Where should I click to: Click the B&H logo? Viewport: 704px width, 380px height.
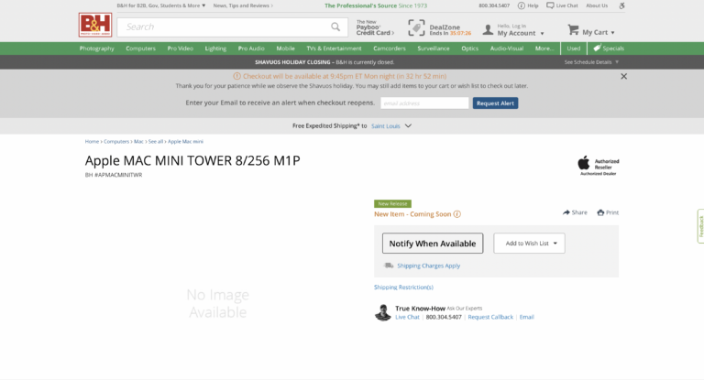click(x=95, y=25)
